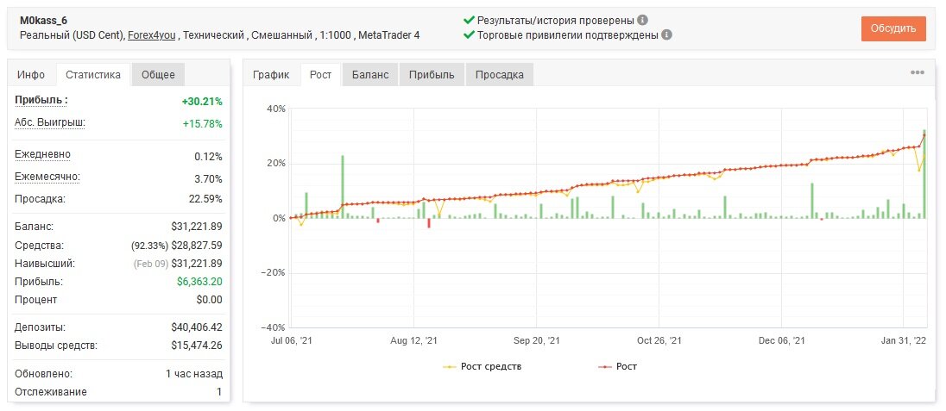
Task: Click the red loss bar near Aug 12
Action: (429, 223)
